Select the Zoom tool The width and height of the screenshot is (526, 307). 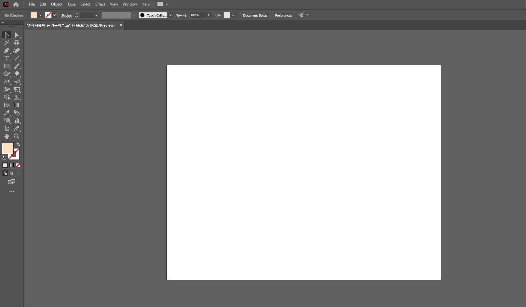pyautogui.click(x=17, y=136)
